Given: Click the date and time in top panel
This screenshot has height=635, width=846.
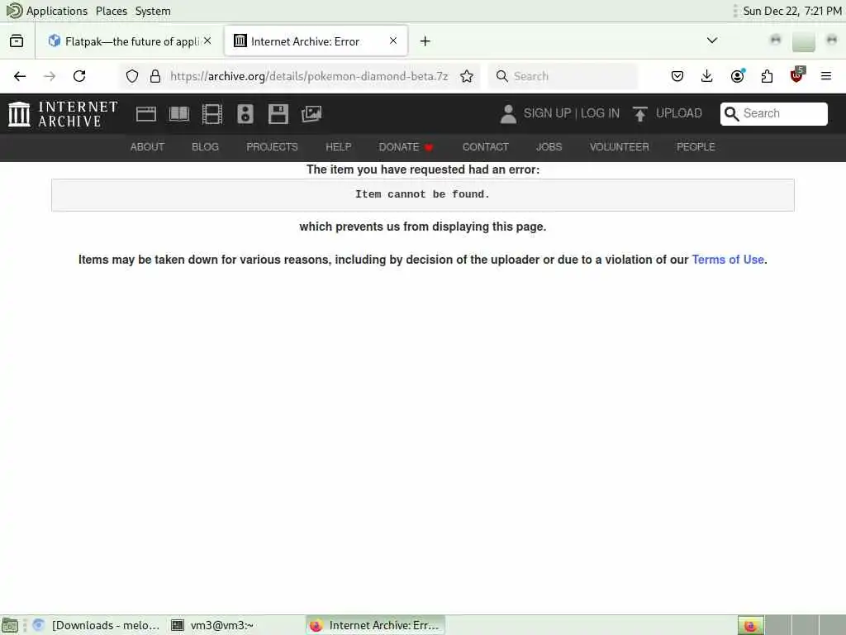Looking at the screenshot, I should [792, 11].
